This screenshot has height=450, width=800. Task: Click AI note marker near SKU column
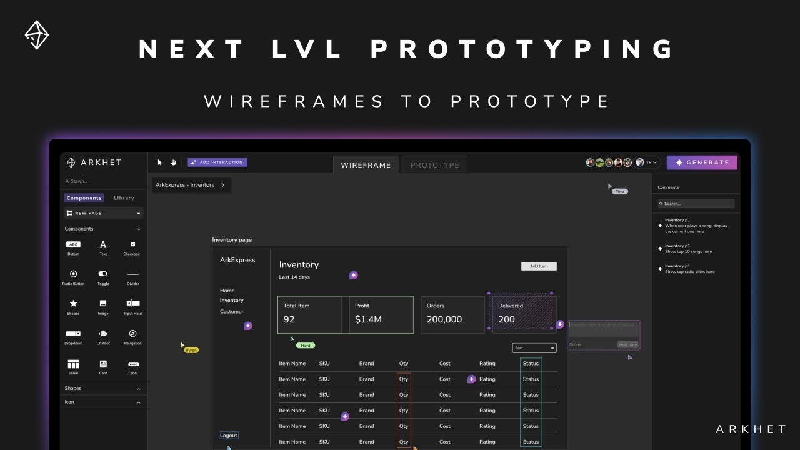pos(345,416)
